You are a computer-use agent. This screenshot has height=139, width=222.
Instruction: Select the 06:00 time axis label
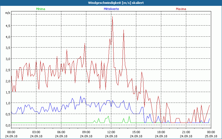click(61, 132)
